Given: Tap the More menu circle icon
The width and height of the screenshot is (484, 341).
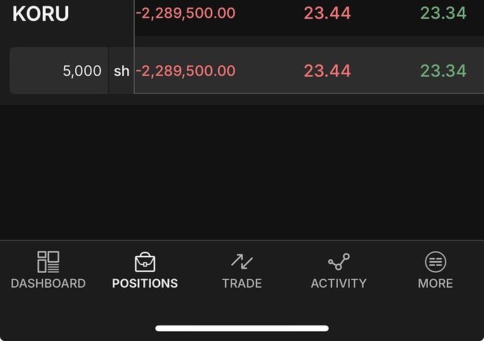Looking at the screenshot, I should click(436, 262).
